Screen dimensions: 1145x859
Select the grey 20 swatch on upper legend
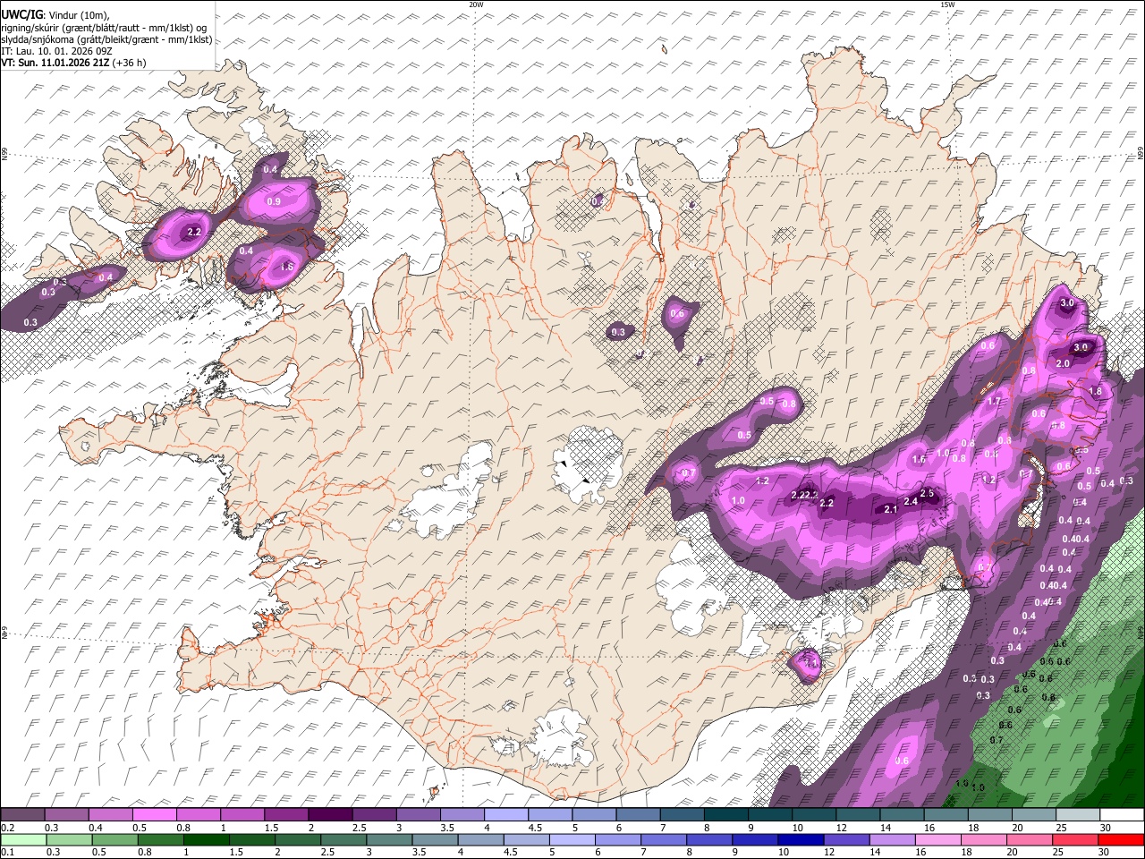(x=1034, y=814)
